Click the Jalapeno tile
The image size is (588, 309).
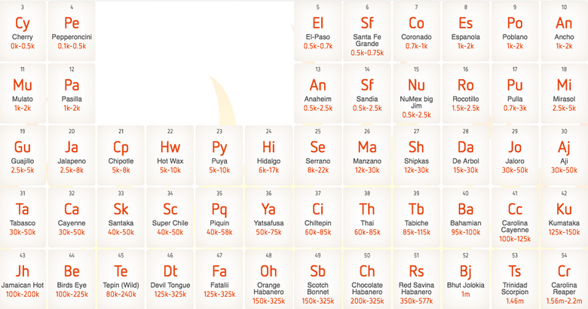click(72, 152)
